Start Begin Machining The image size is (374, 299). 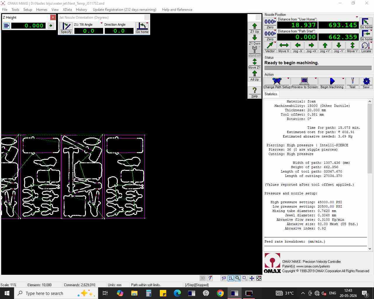332,83
